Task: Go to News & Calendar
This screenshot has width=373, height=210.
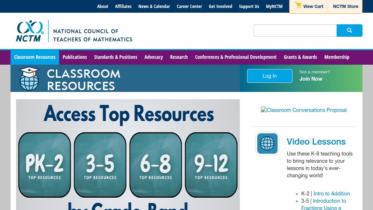Action: click(154, 7)
